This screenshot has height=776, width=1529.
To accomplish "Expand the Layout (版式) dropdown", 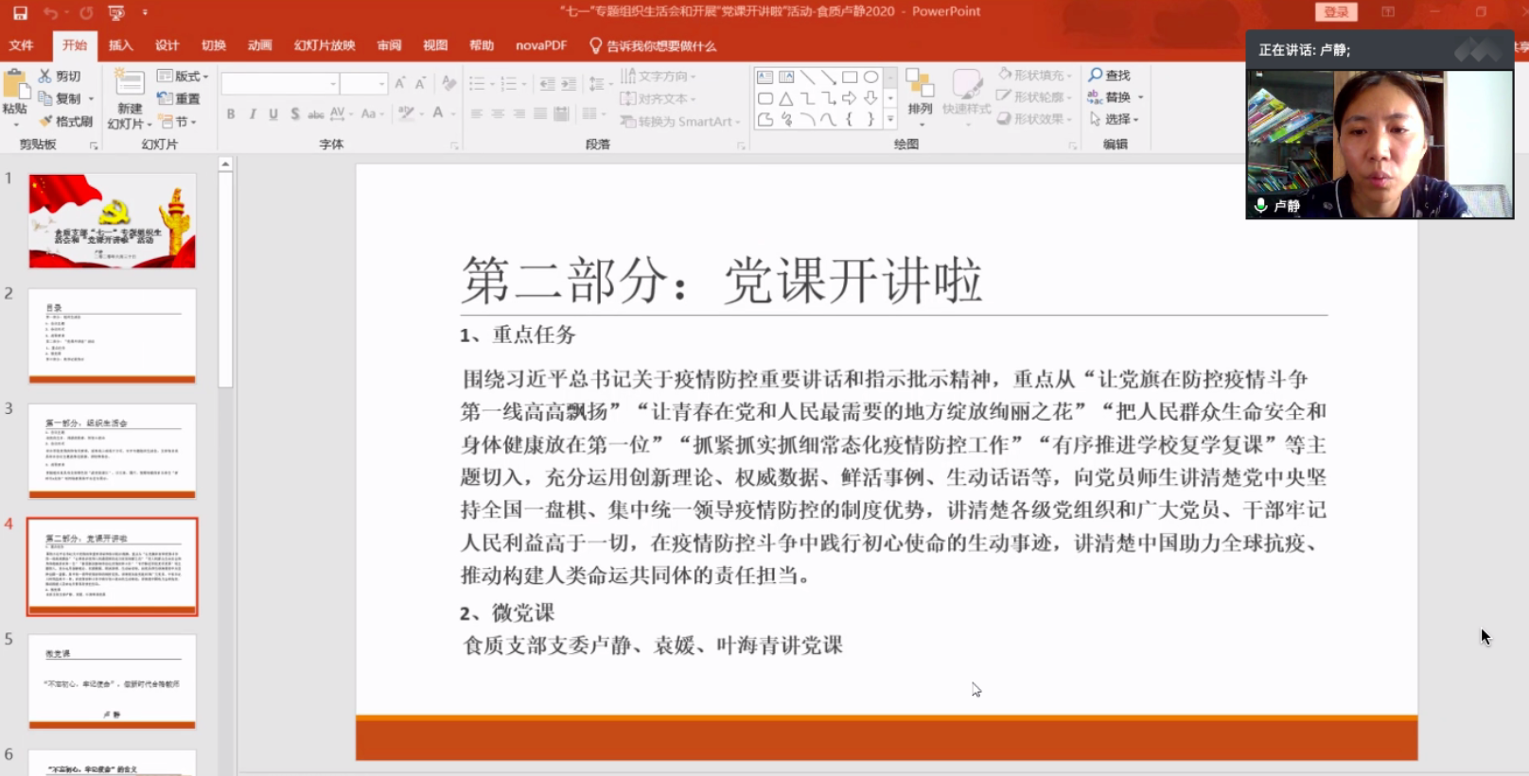I will [x=205, y=76].
